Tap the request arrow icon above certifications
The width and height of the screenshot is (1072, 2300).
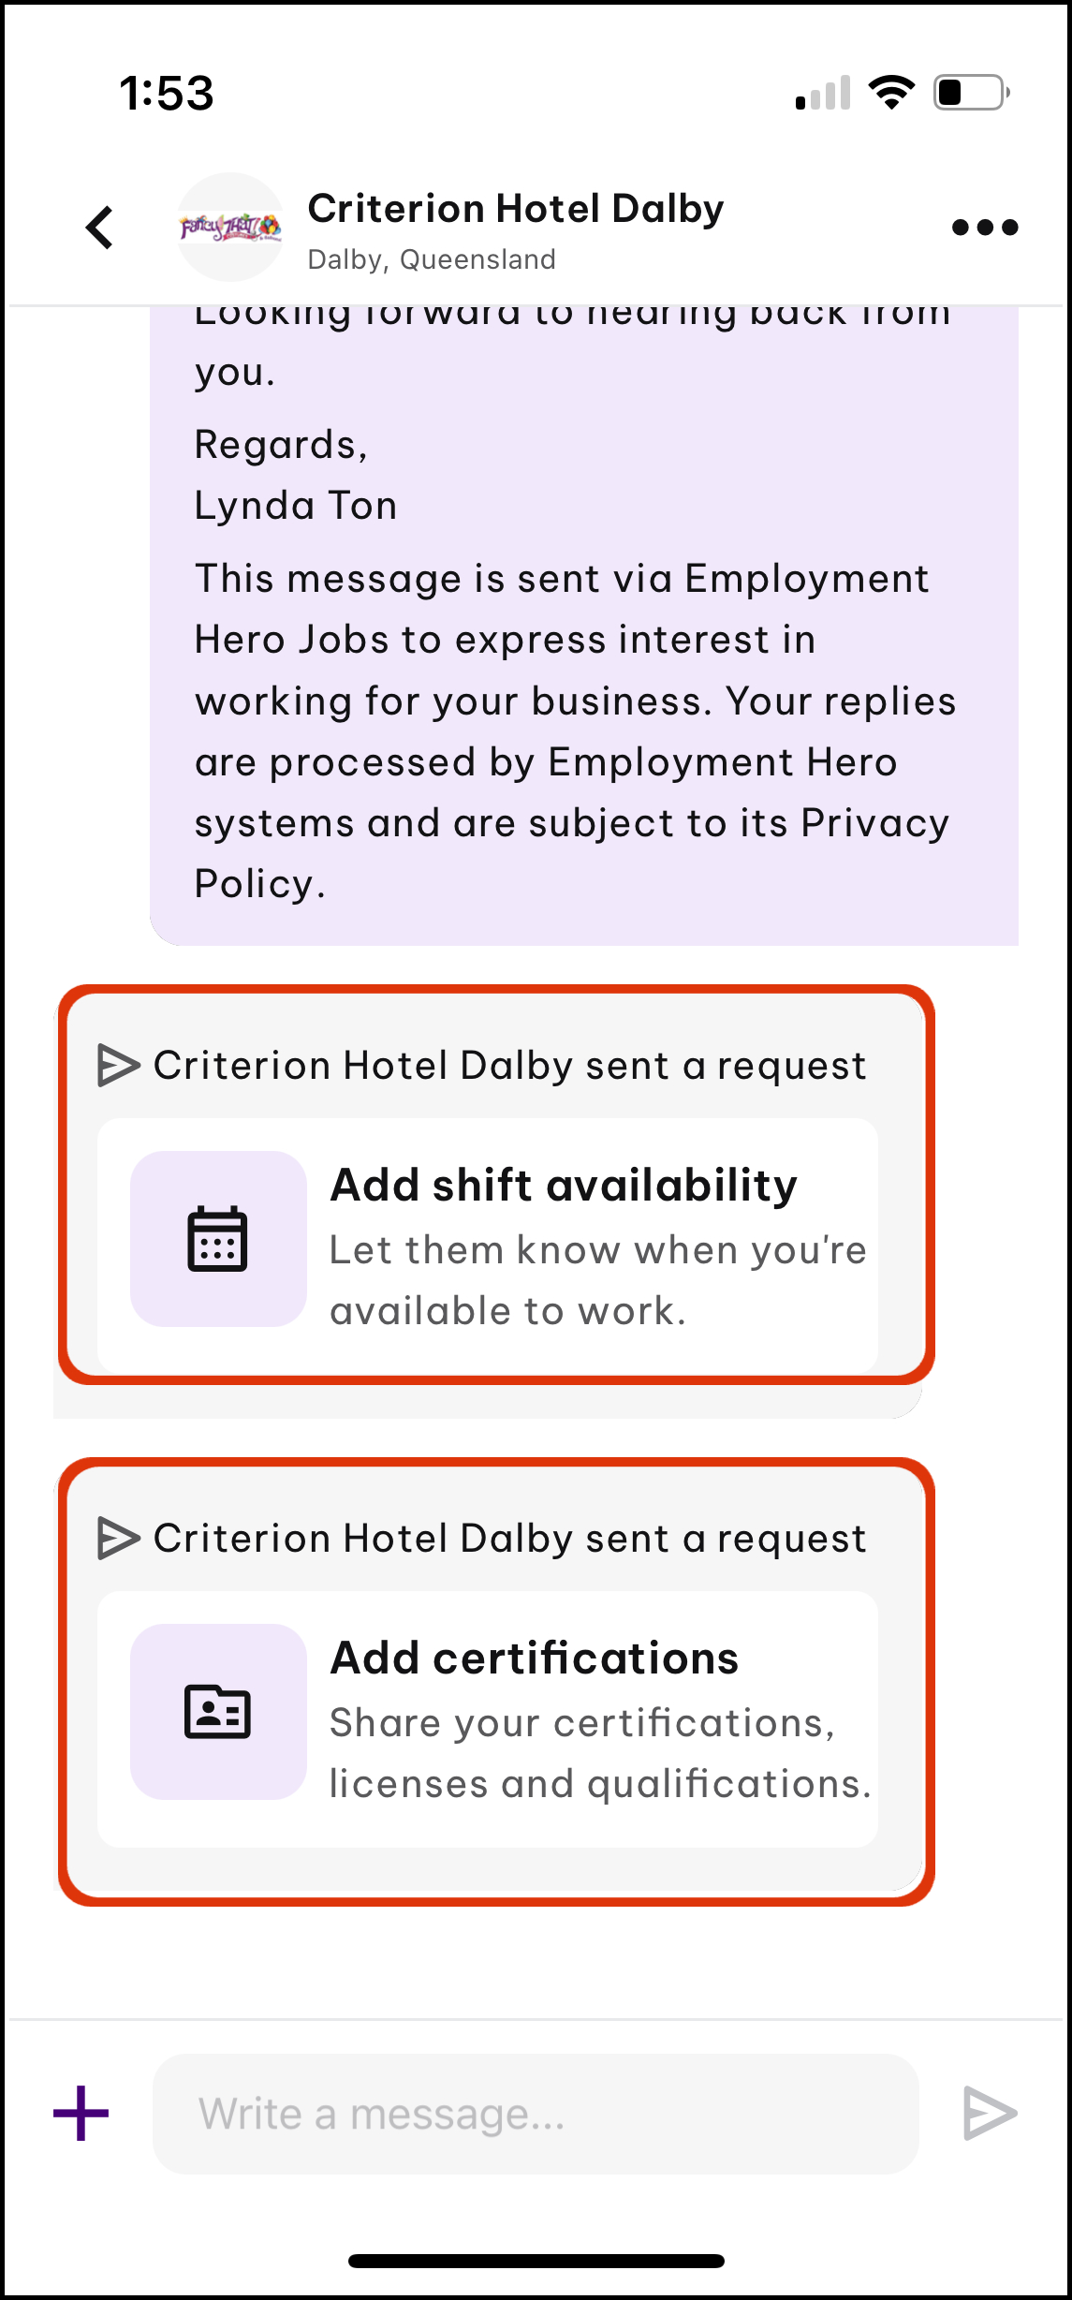118,1539
